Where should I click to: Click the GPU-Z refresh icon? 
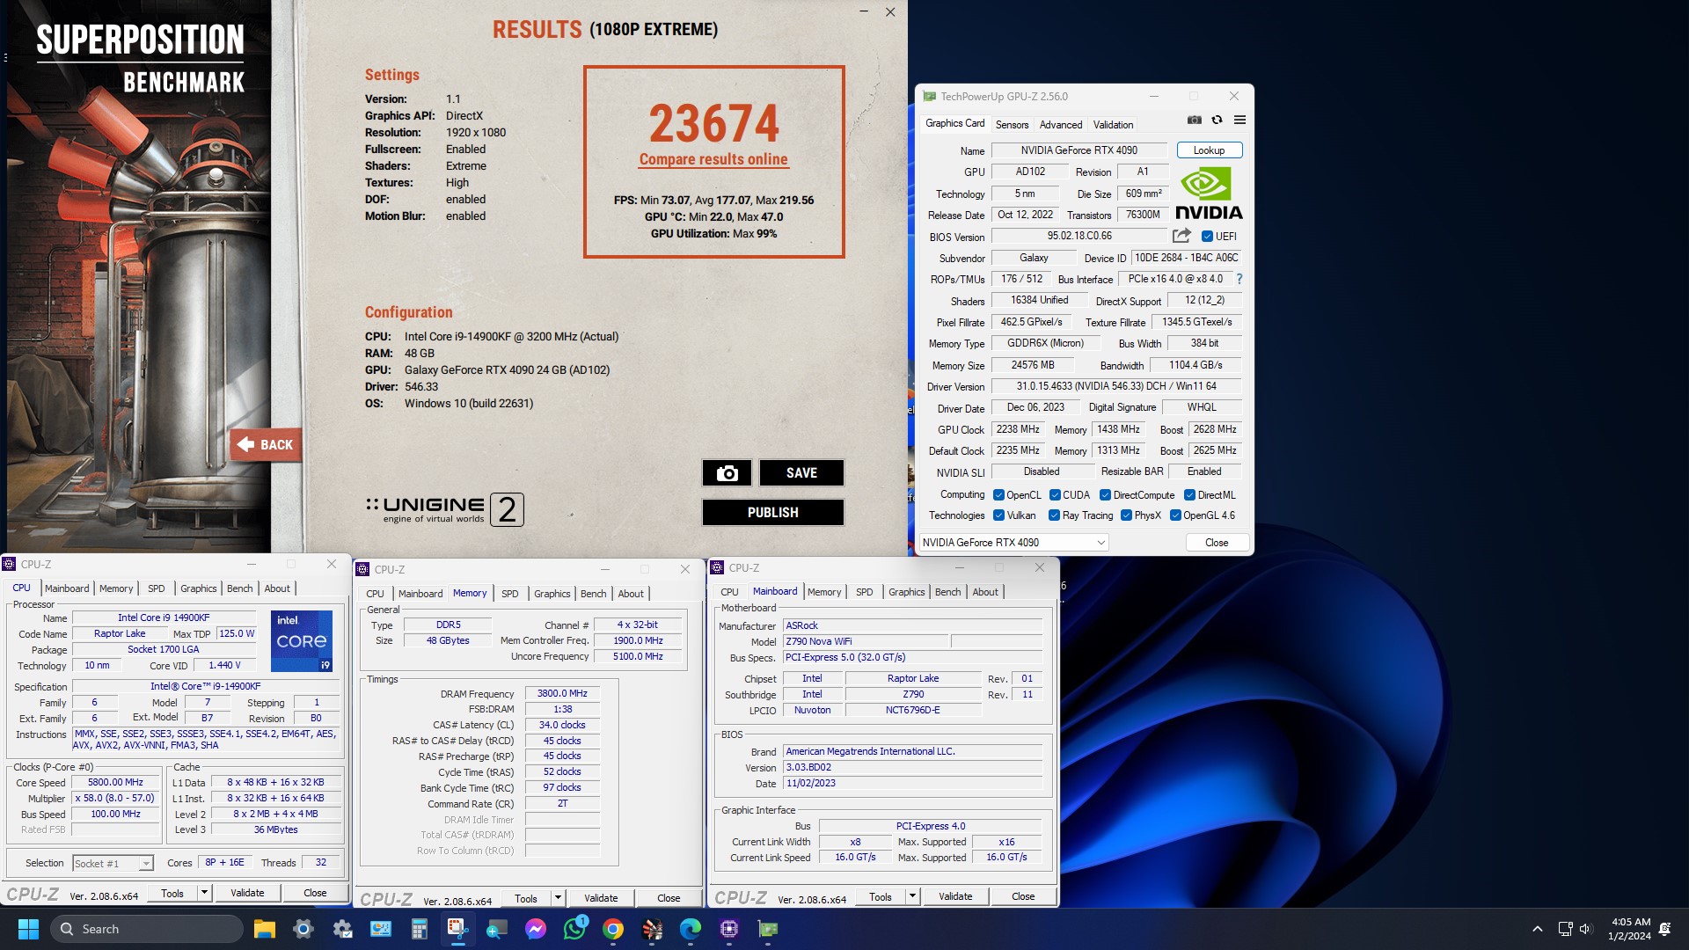[1217, 121]
